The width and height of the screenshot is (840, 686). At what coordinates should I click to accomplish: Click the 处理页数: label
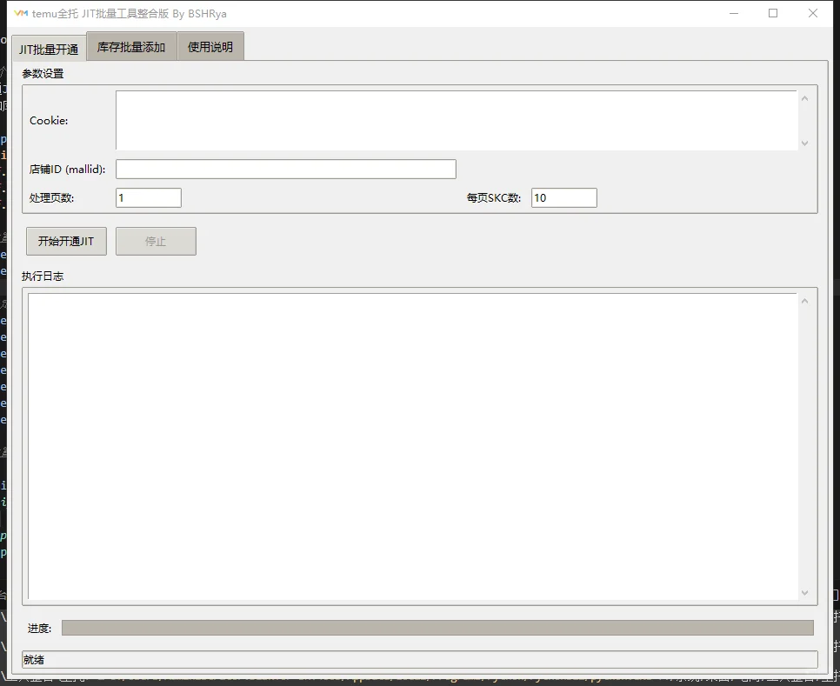(52, 197)
